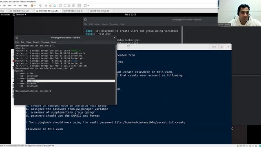This screenshot has height=147, width=261.
Task: Click the Save button in the text editor
Action: click(x=214, y=47)
